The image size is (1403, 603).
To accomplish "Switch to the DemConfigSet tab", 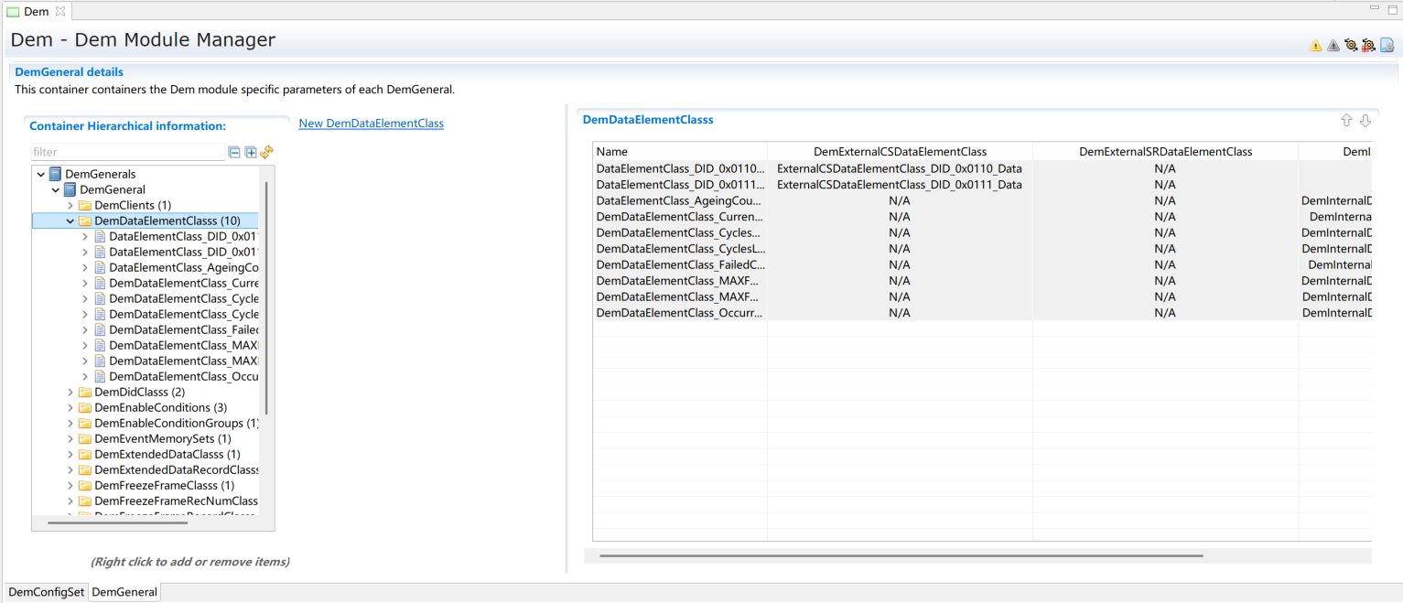I will [46, 592].
